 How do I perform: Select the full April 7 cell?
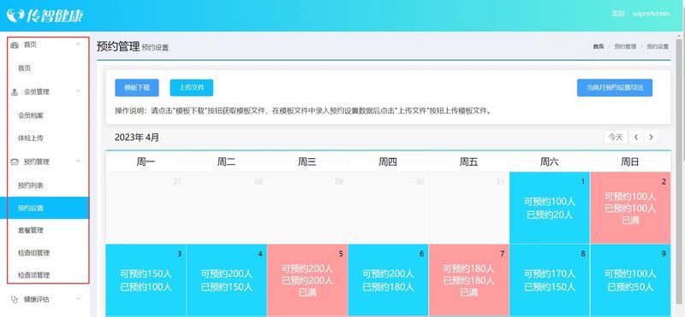pyautogui.click(x=468, y=280)
